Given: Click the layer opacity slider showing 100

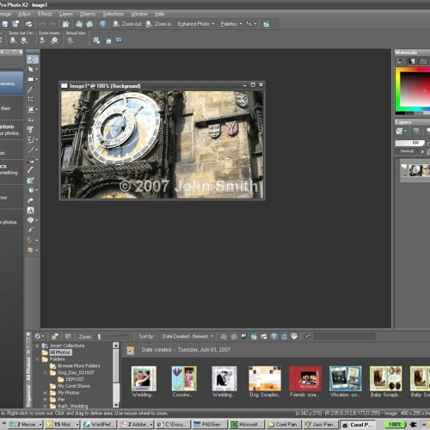Looking at the screenshot, I should (409, 143).
